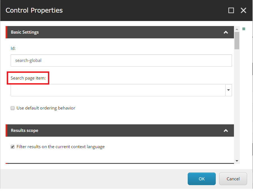Select the Basic Settings header bar

(120, 32)
